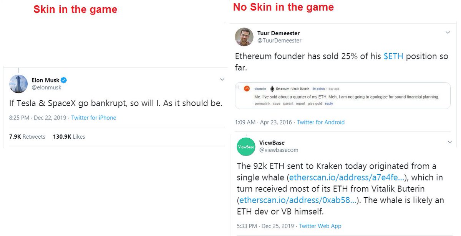Open Tuur Demeester's profile photo
Viewport: 461px width, 236px height.
coord(244,37)
